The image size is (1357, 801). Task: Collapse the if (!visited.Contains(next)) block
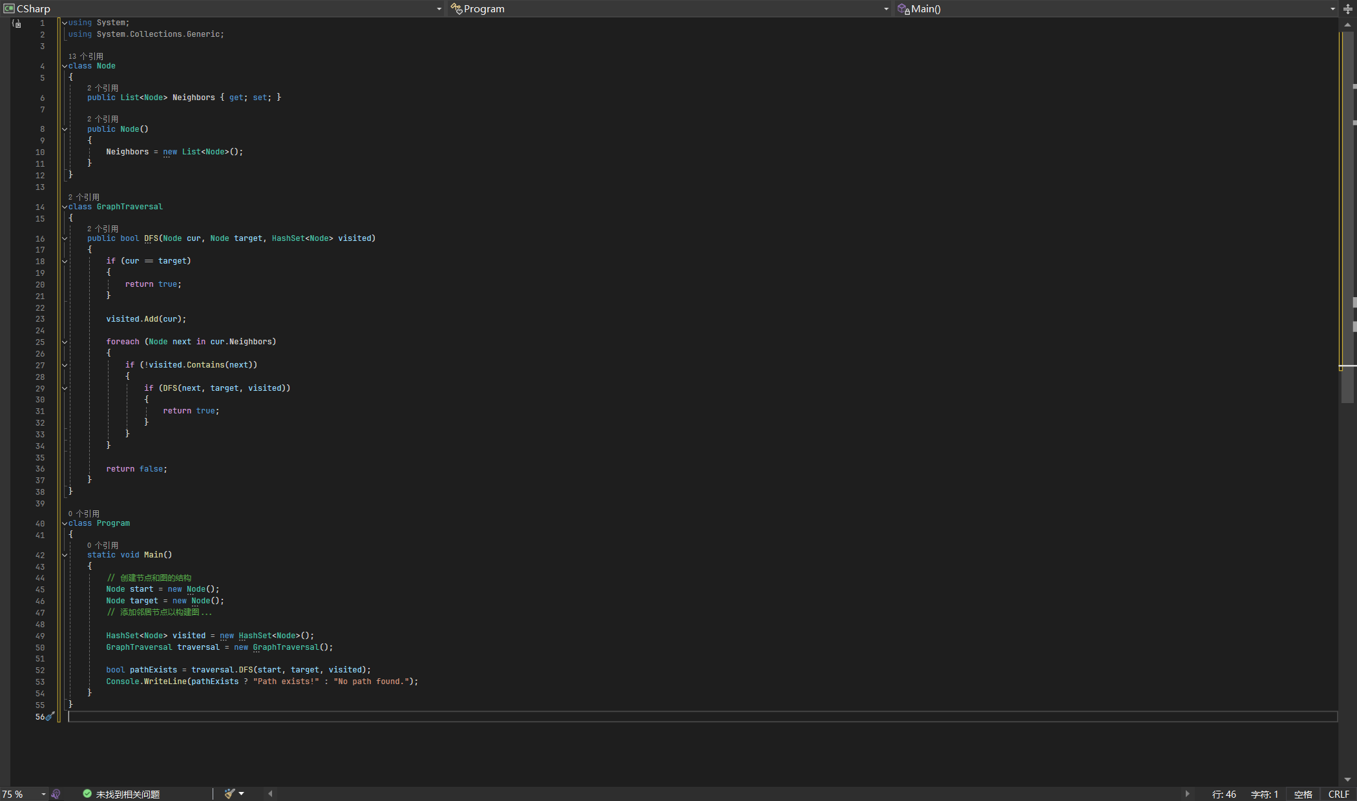click(x=65, y=366)
